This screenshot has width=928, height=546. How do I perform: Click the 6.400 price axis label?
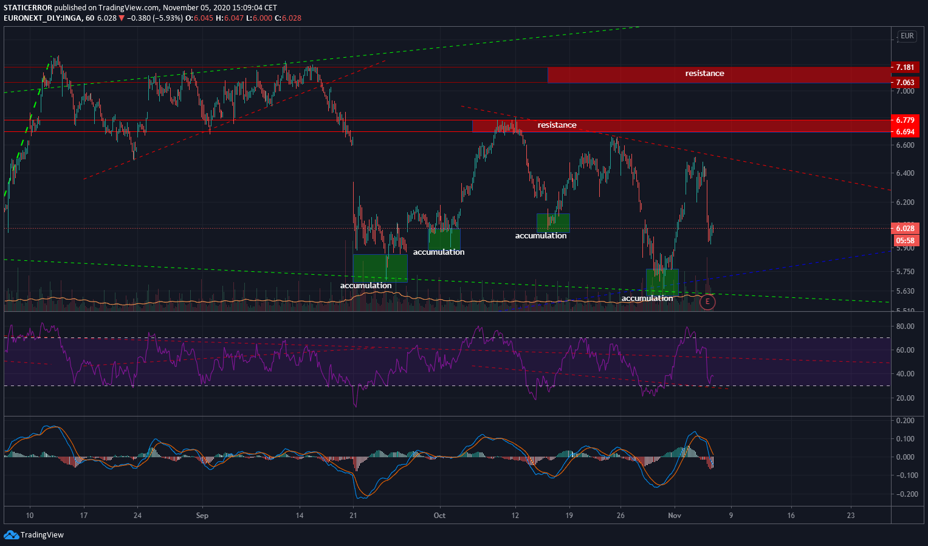[905, 173]
